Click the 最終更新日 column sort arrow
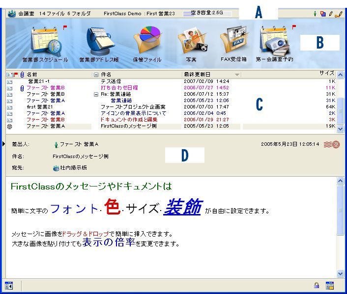The image size is (347, 294). [x=238, y=75]
